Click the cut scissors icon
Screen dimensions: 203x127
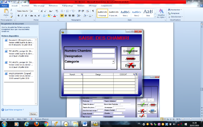pos(11,10)
